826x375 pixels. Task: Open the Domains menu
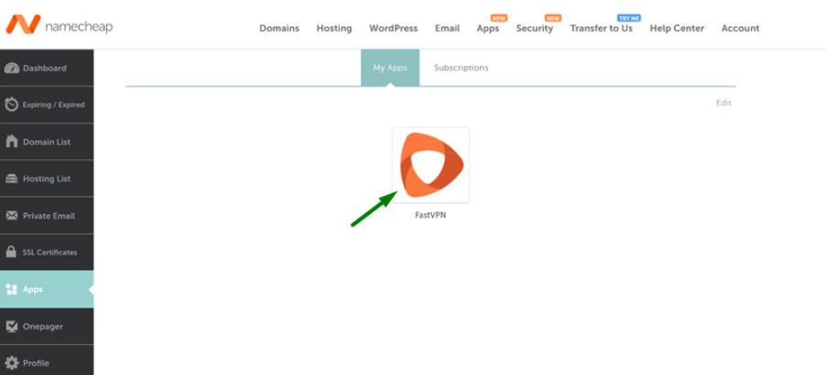tap(279, 28)
